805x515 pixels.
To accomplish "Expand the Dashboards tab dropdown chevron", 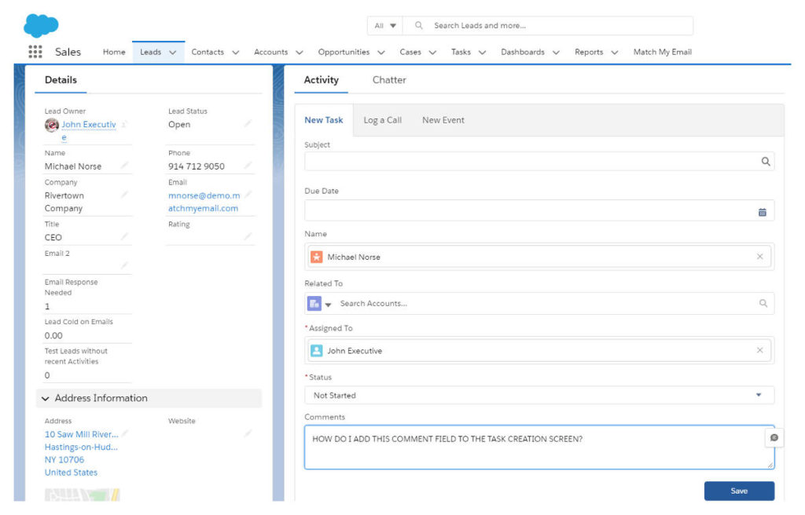I will [556, 53].
